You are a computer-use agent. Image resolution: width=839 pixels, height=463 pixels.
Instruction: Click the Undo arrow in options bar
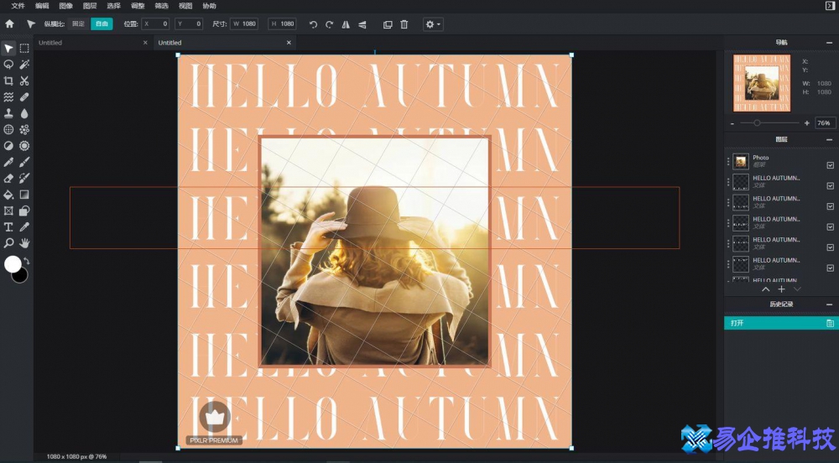pos(313,24)
